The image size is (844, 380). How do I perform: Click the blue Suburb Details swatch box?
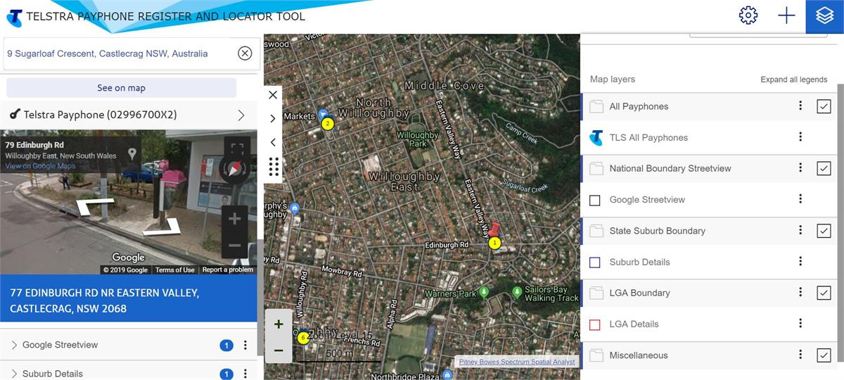click(595, 262)
